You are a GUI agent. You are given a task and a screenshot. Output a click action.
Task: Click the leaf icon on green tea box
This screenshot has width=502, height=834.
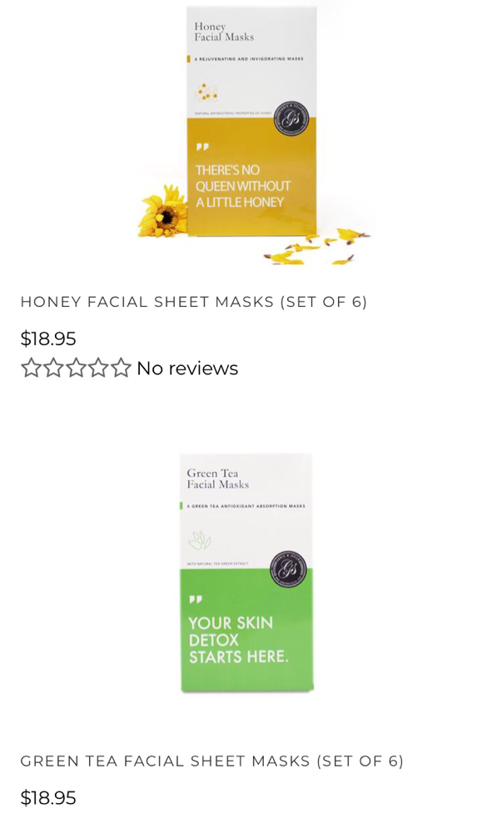point(200,541)
